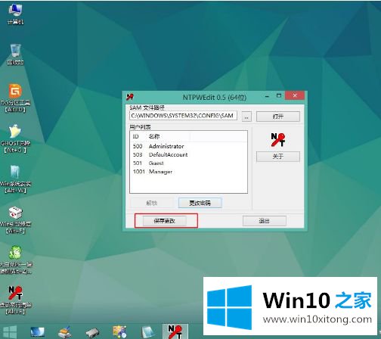The height and width of the screenshot is (339, 381).
Task: Click the NTPWEdit title bar app icon
Action: [x=130, y=97]
